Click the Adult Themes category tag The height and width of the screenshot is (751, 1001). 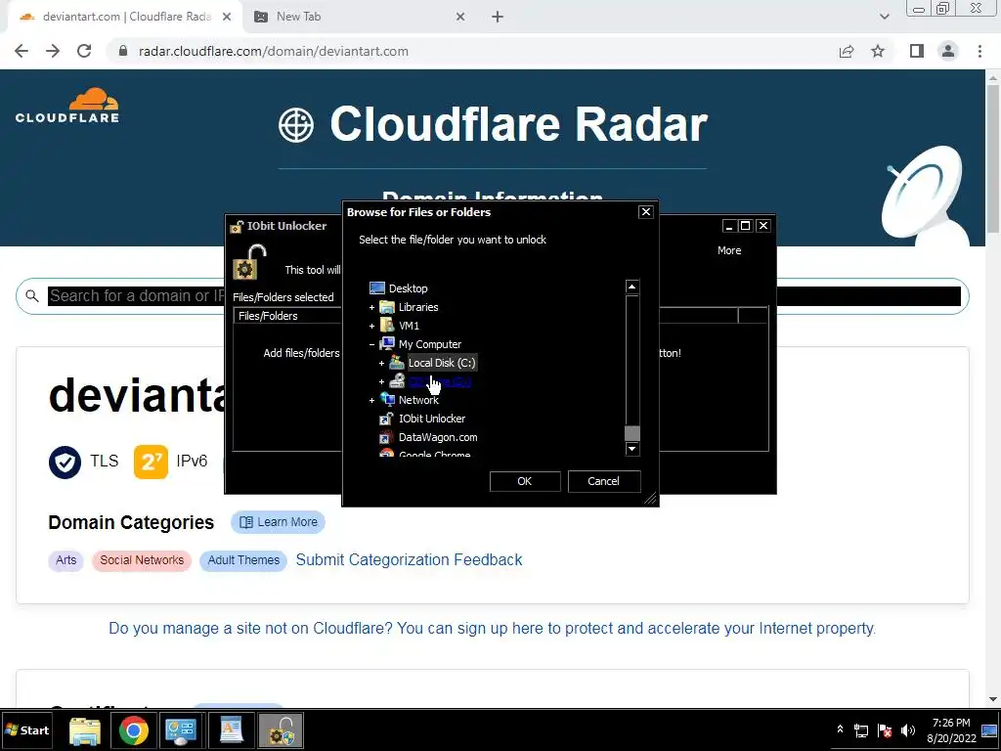click(x=243, y=560)
